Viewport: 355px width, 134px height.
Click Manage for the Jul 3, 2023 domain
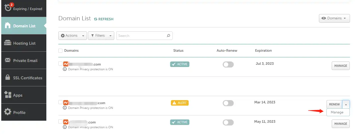tap(340, 66)
